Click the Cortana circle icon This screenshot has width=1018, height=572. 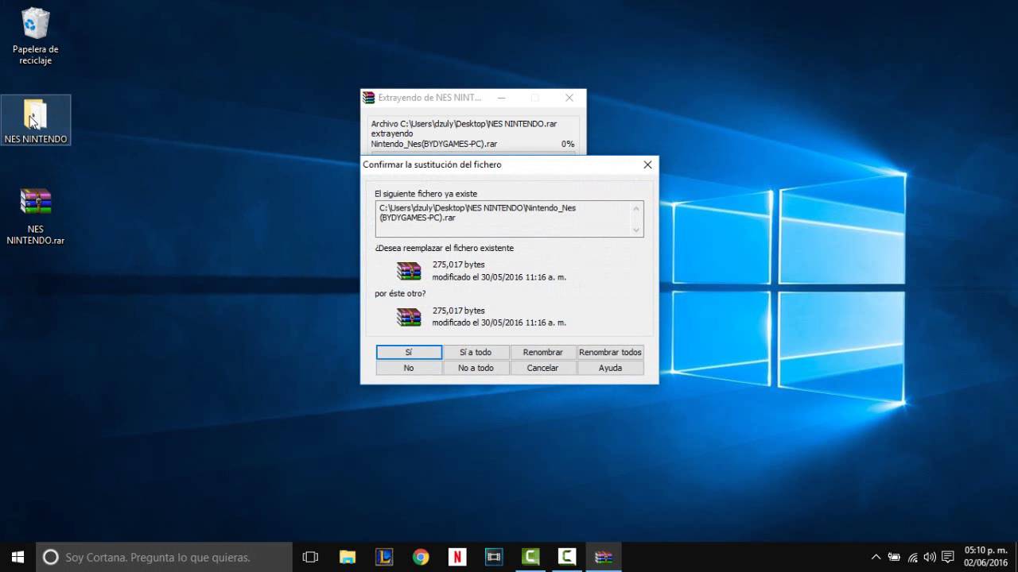(x=50, y=557)
